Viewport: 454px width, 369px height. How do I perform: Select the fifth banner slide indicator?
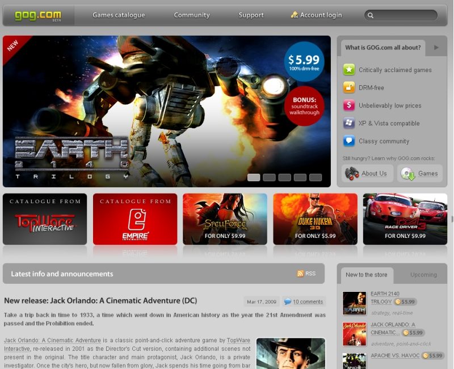click(x=316, y=178)
